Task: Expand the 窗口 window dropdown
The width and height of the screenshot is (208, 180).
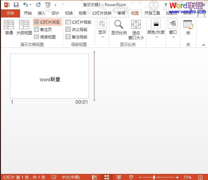Action: pyautogui.click(x=173, y=29)
